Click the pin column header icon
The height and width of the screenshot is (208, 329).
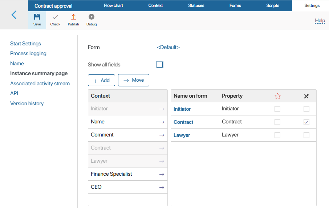(x=306, y=96)
